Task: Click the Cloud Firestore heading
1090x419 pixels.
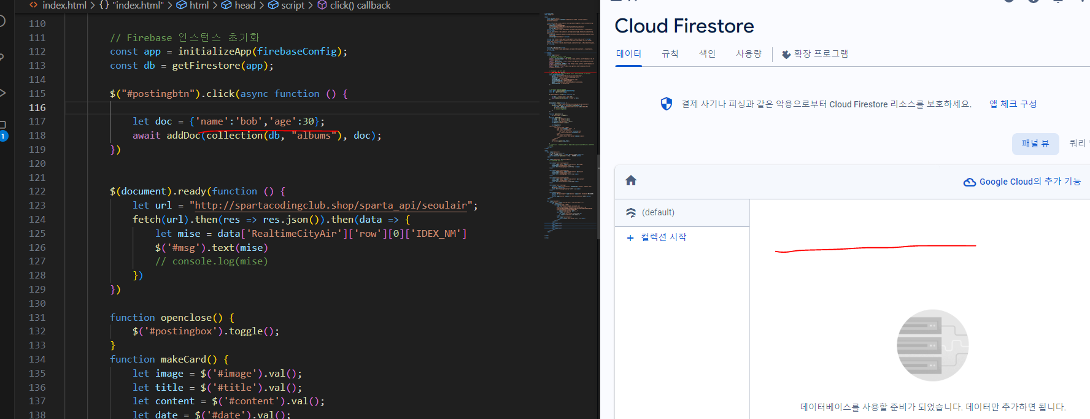Action: 684,26
